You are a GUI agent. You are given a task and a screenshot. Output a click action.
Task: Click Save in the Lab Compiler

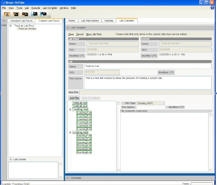[71, 34]
